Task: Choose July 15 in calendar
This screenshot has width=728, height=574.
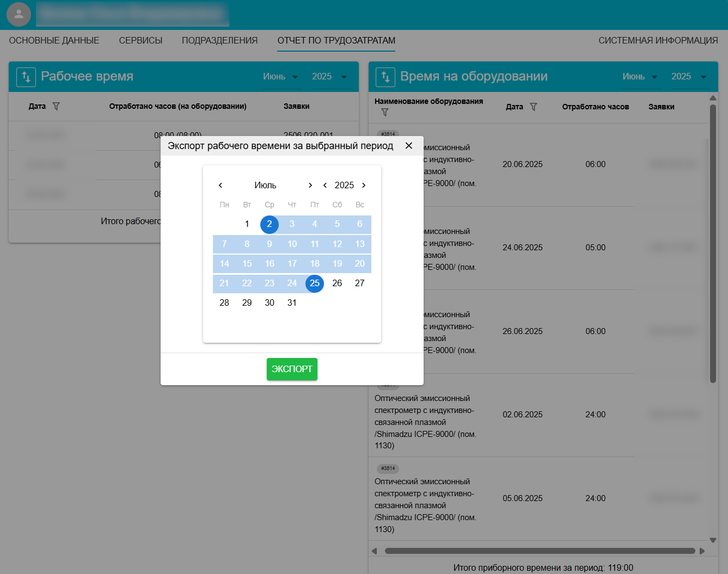Action: [247, 264]
